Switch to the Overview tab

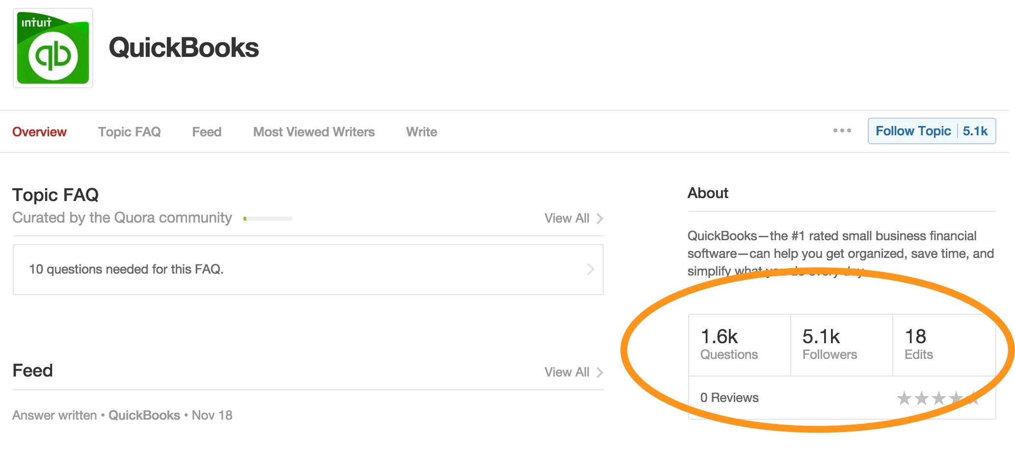click(39, 132)
